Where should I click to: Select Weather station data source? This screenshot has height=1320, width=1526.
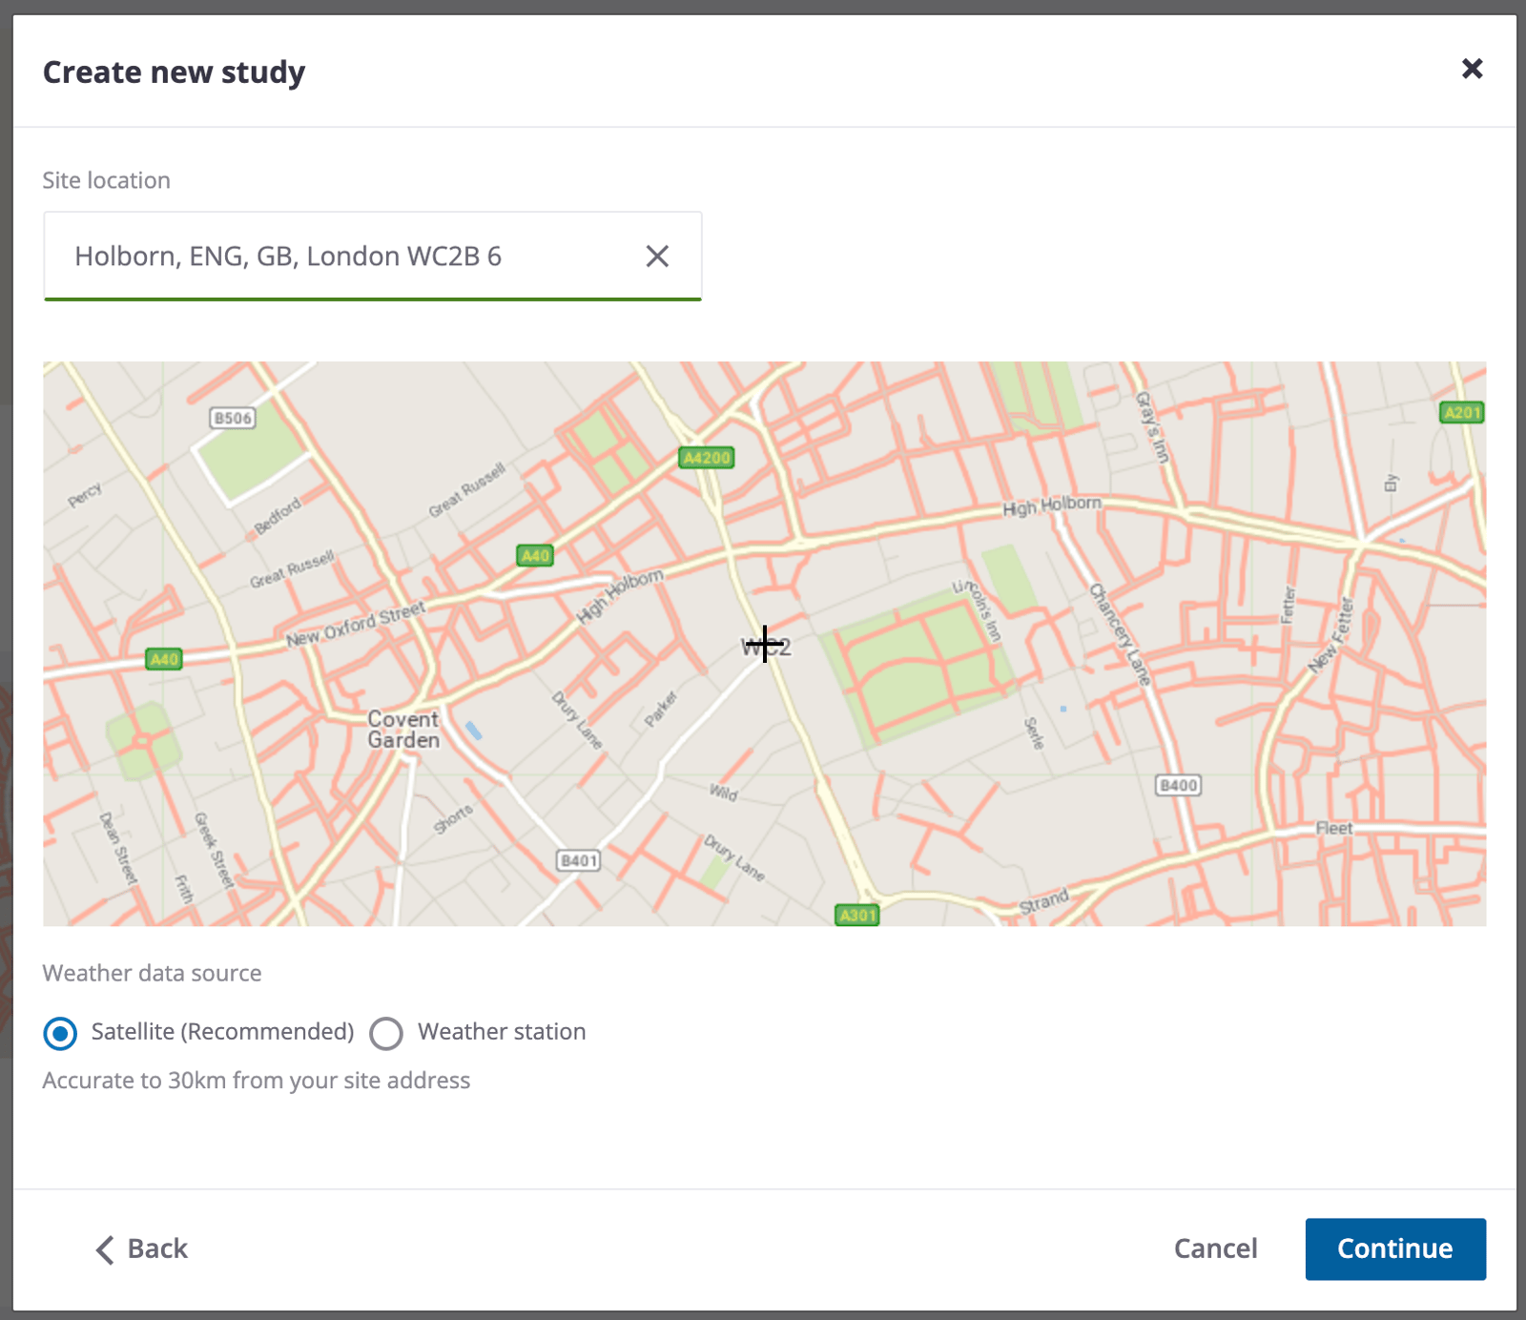tap(386, 1033)
